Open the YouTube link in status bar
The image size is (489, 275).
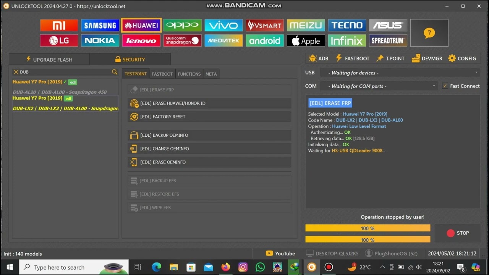pos(280,253)
